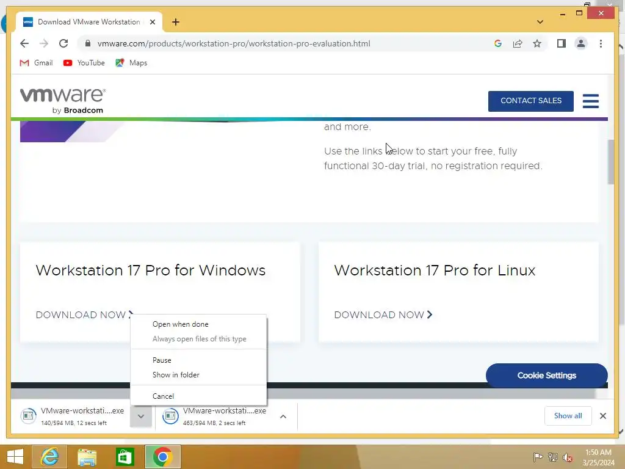The image size is (625, 469).
Task: Close the downloads bar
Action: [x=602, y=416]
